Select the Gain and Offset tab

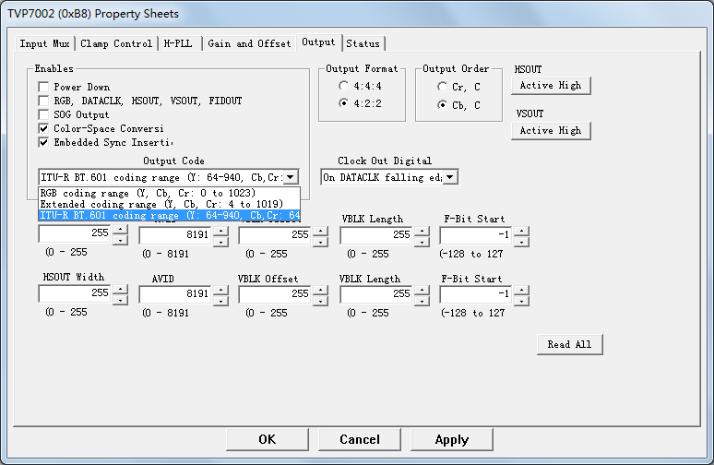[x=249, y=43]
